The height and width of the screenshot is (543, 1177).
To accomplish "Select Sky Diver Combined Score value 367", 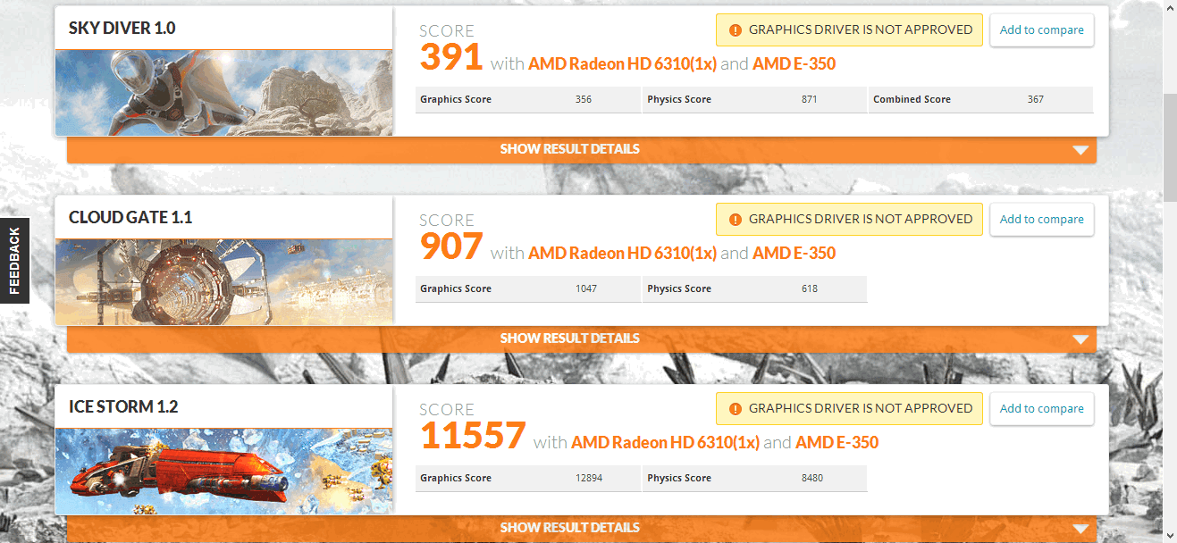I will pyautogui.click(x=1036, y=100).
